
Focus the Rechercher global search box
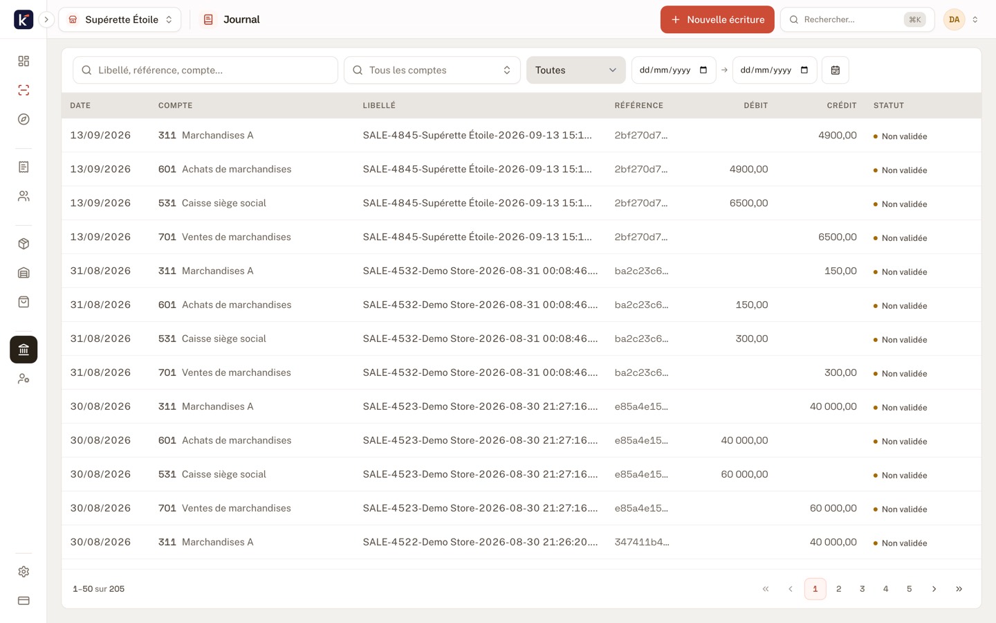857,19
